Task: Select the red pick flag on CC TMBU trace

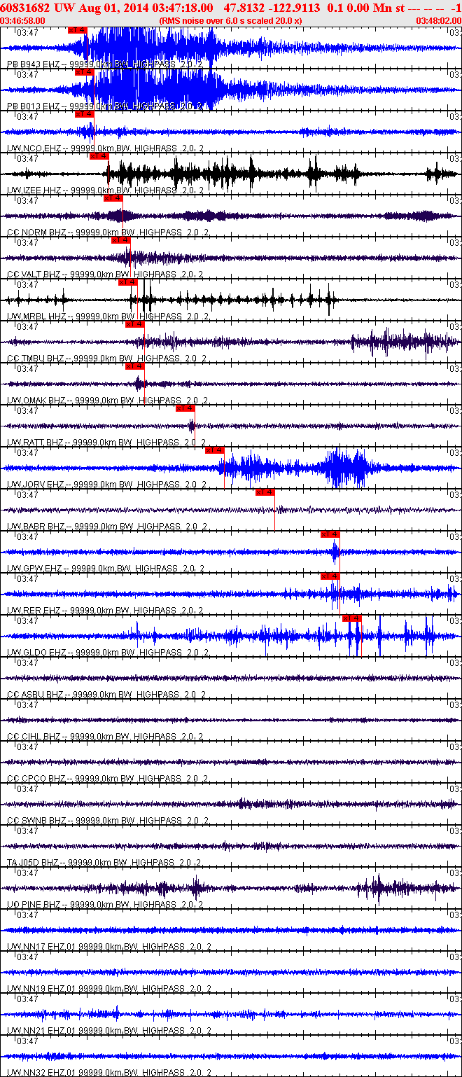Action: (x=134, y=324)
